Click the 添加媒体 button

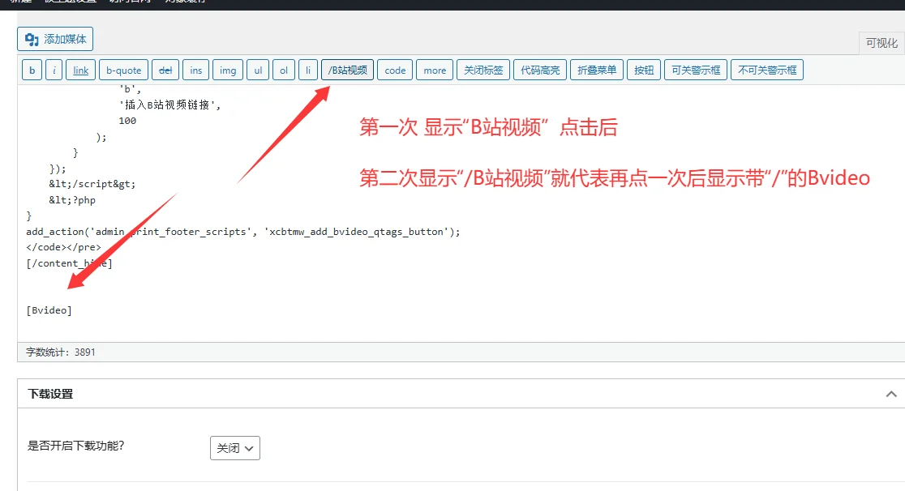[55, 39]
